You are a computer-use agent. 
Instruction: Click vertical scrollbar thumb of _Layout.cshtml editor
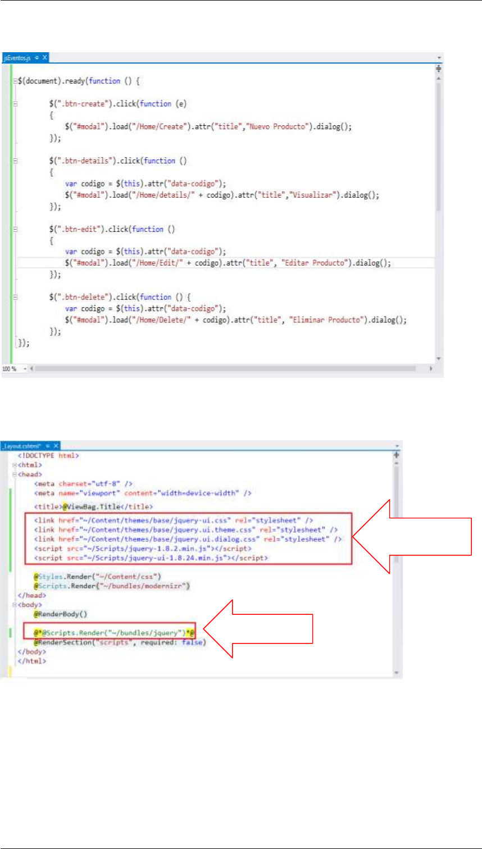click(x=397, y=515)
